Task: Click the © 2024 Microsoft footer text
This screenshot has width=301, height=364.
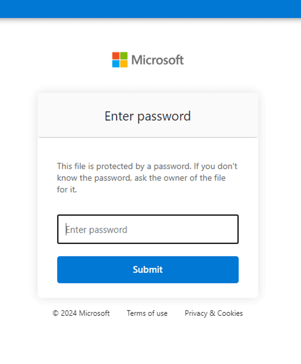Action: click(x=81, y=313)
